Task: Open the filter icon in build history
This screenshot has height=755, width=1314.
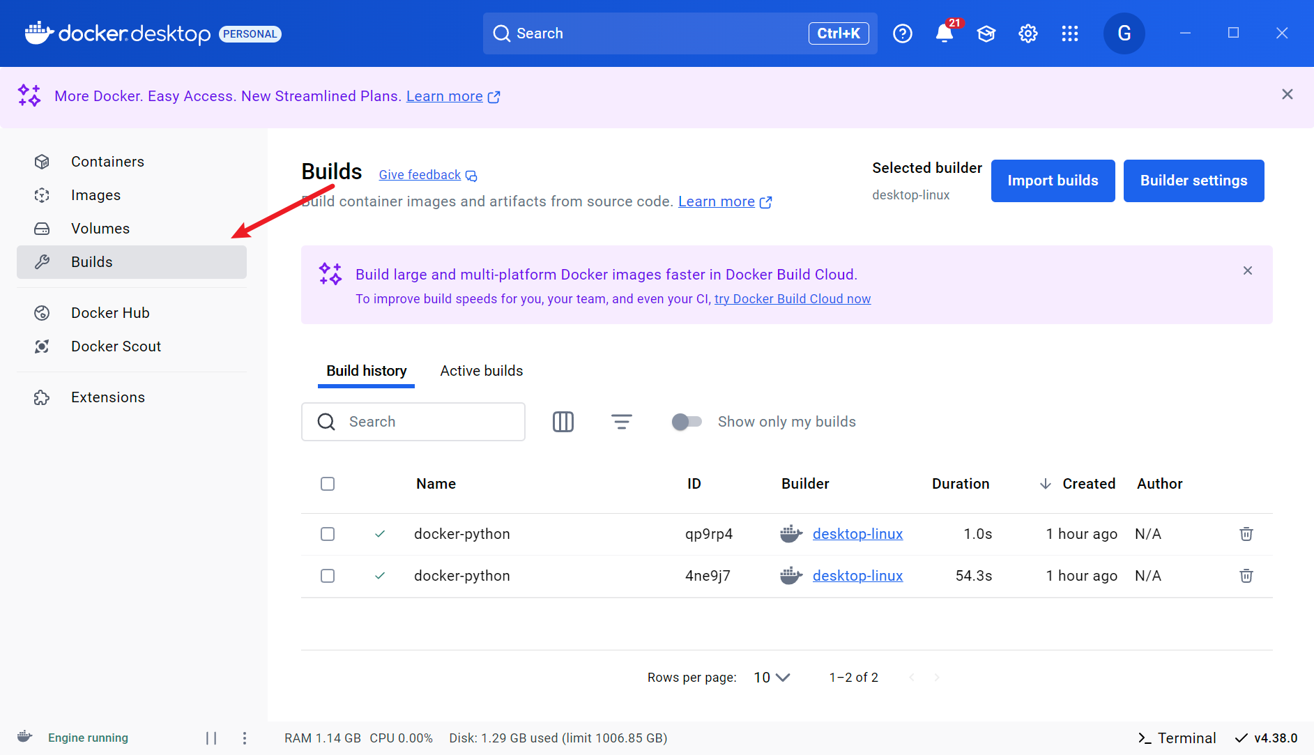Action: (622, 422)
